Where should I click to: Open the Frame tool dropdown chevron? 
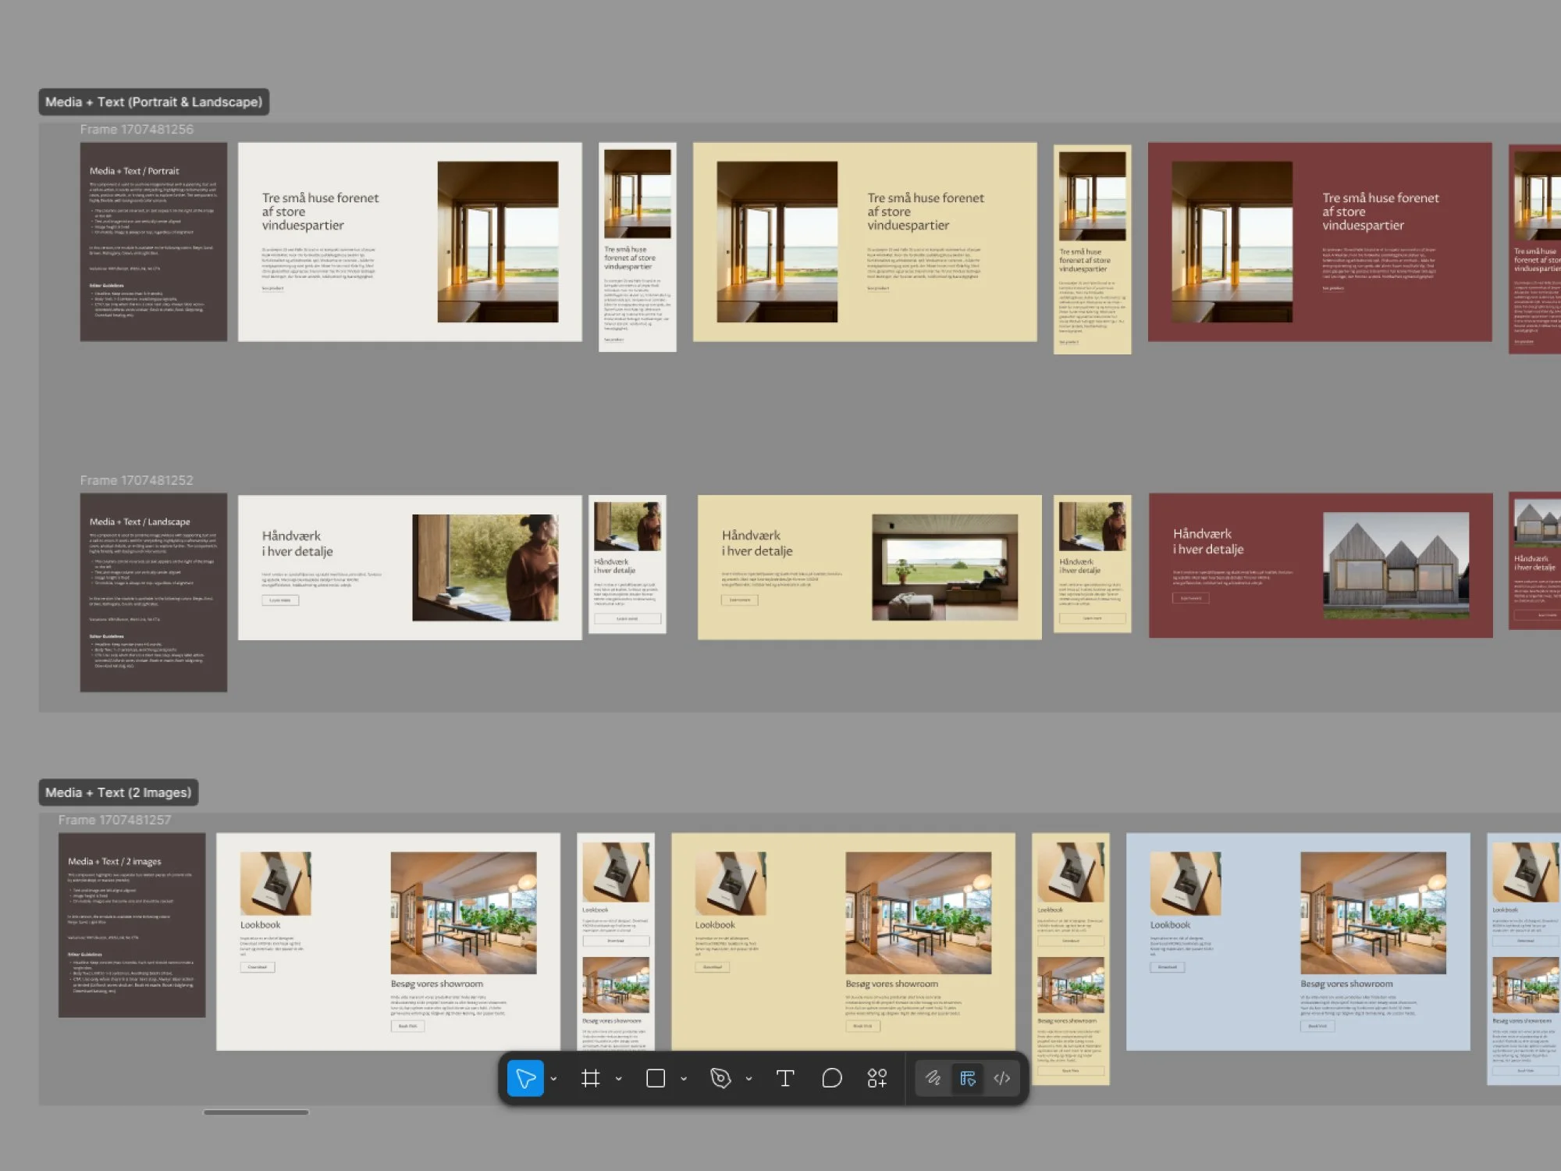(619, 1079)
